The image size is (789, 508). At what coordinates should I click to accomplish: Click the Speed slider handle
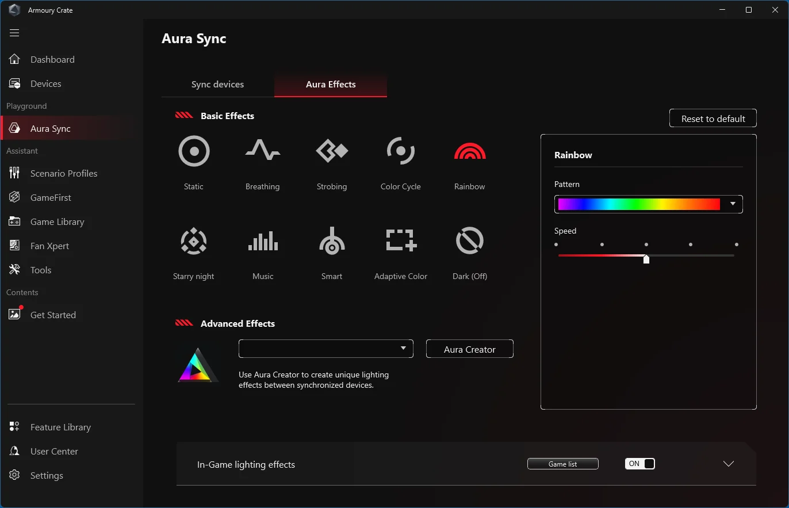[x=646, y=259]
